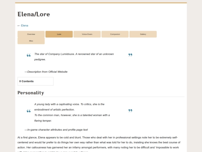Click quote starting "The star of Company Lumidouce"

(x=74, y=57)
